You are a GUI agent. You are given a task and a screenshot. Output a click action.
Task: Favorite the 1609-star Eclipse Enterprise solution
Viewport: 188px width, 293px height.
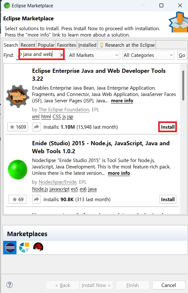click(18, 127)
